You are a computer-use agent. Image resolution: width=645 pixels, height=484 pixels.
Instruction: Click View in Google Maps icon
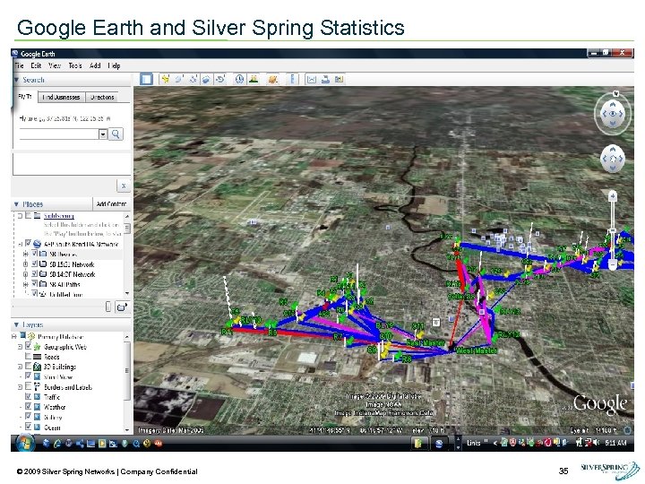(339, 79)
